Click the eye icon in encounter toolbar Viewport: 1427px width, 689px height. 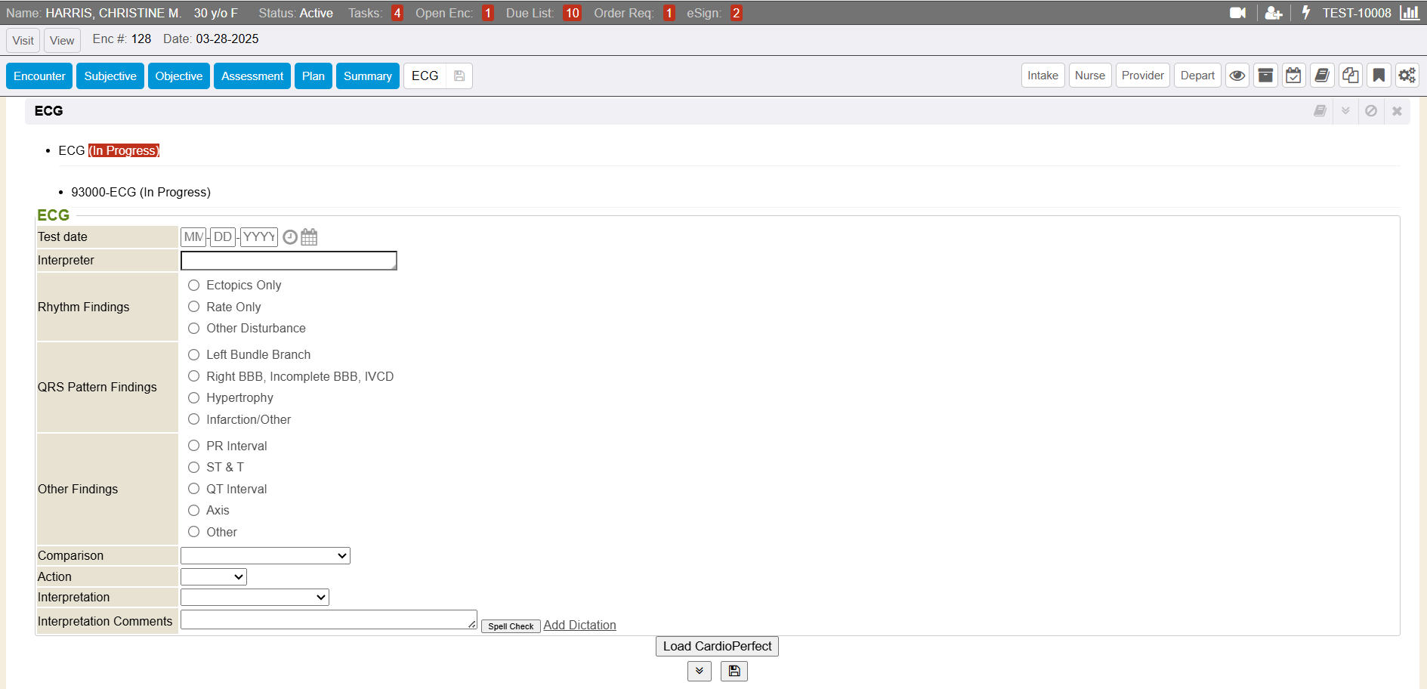[x=1237, y=76]
